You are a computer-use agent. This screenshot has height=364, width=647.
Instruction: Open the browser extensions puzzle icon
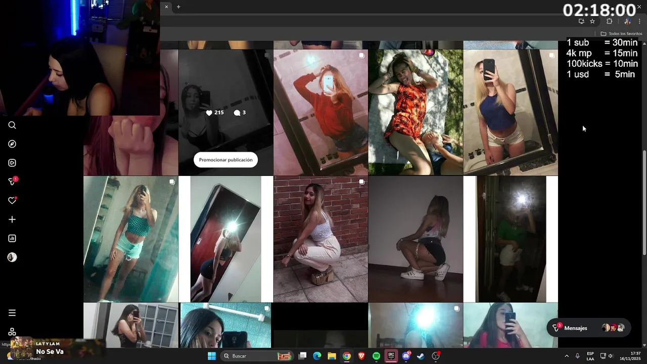609,21
